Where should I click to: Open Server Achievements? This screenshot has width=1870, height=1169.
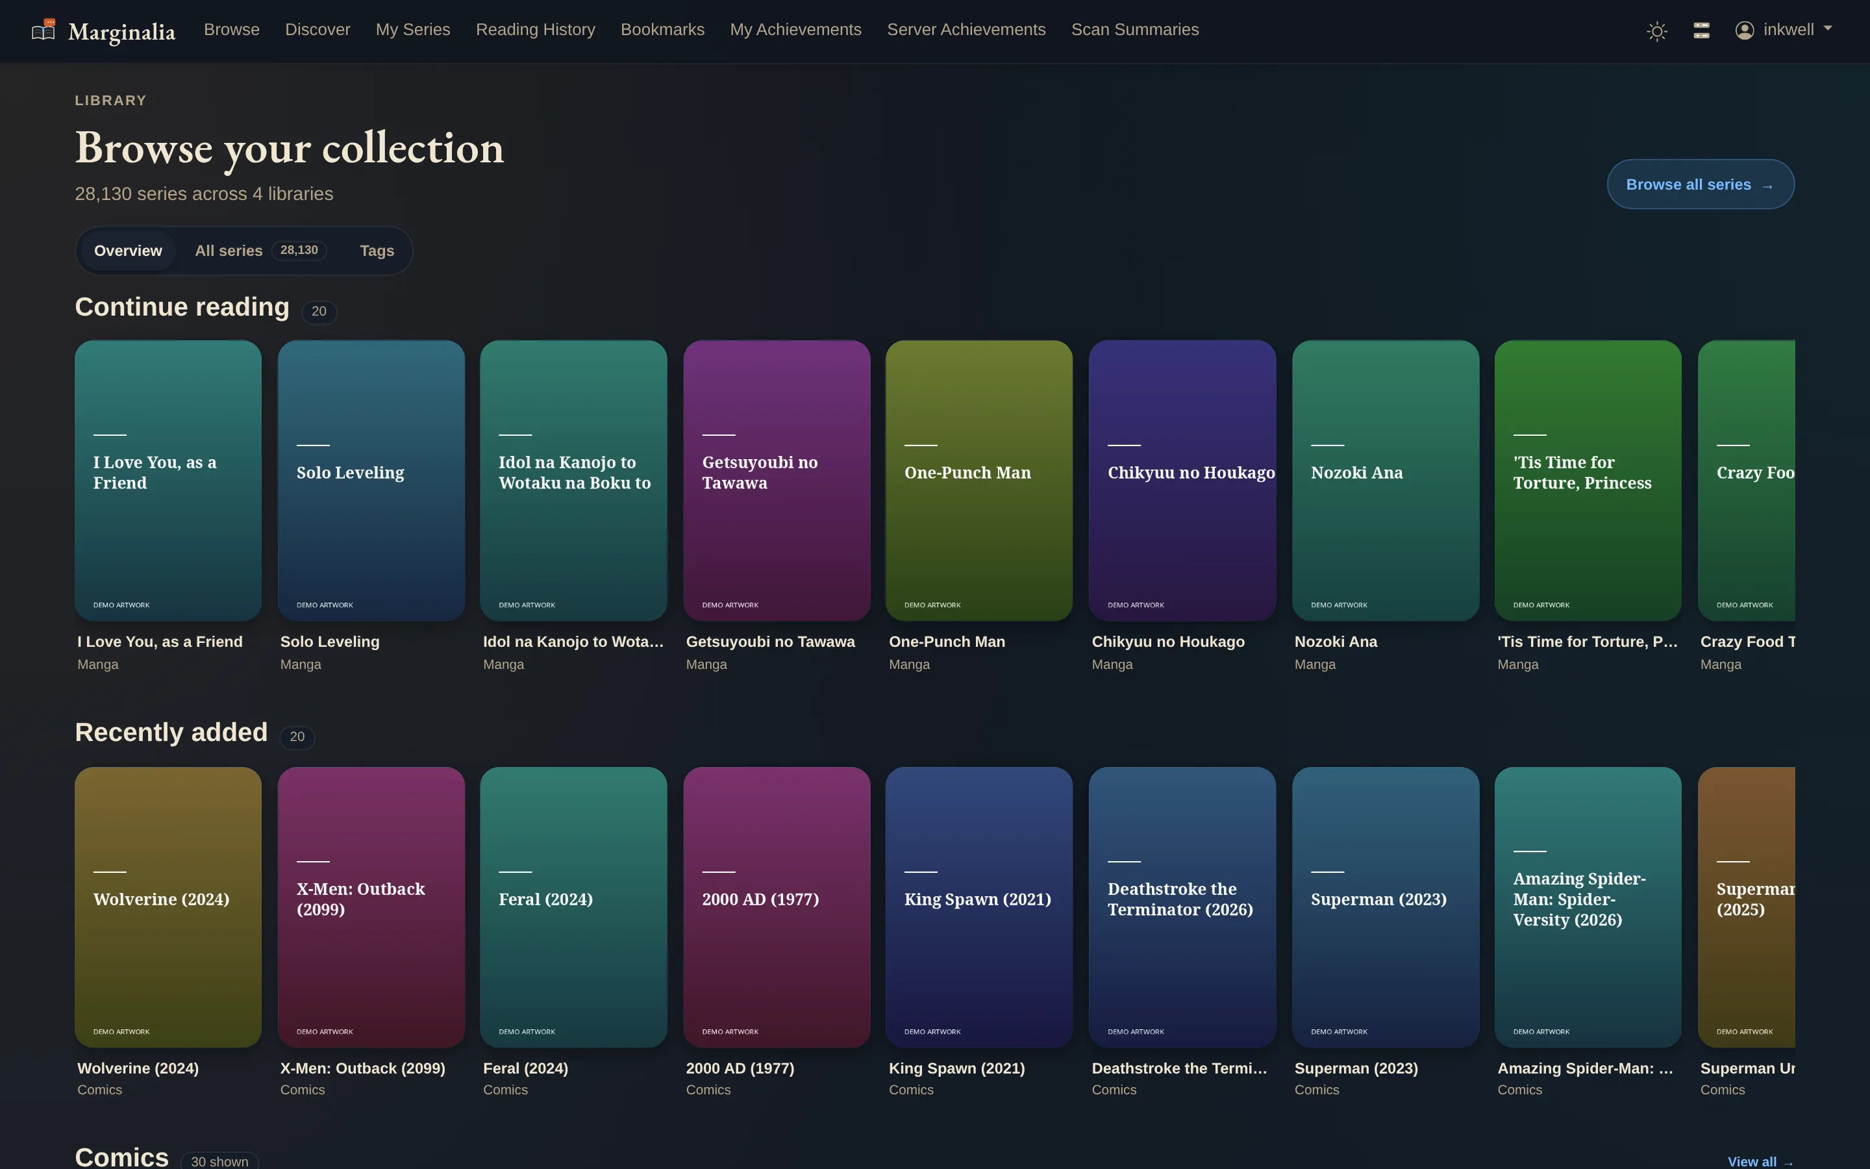966,29
